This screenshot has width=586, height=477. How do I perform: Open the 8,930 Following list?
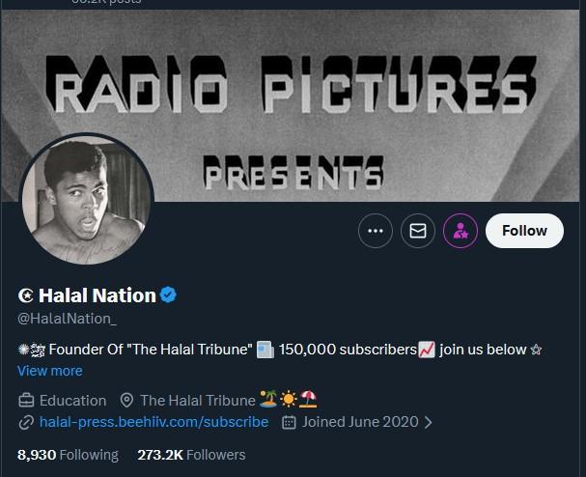click(x=68, y=454)
